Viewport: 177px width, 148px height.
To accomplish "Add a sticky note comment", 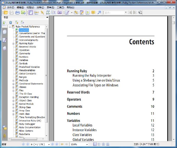I will point(93,12).
